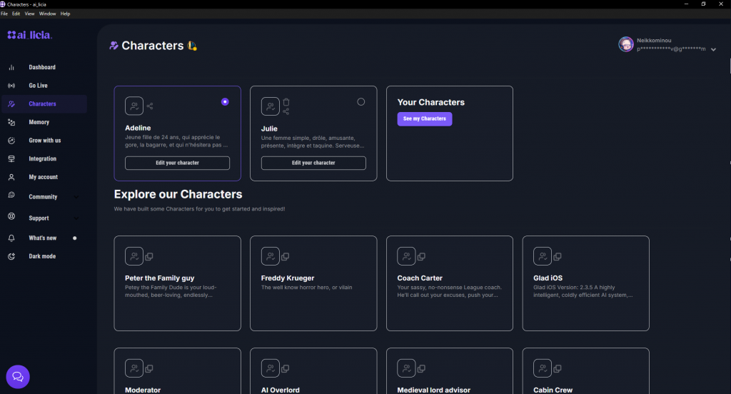Viewport: 731px width, 394px height.
Task: Click the share icon on Adeline's card
Action: coord(150,106)
